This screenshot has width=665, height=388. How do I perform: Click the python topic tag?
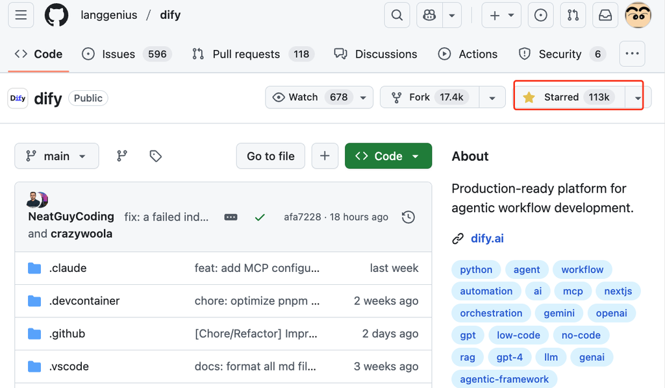(476, 269)
